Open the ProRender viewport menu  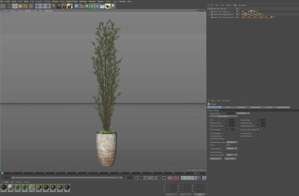[49, 10]
